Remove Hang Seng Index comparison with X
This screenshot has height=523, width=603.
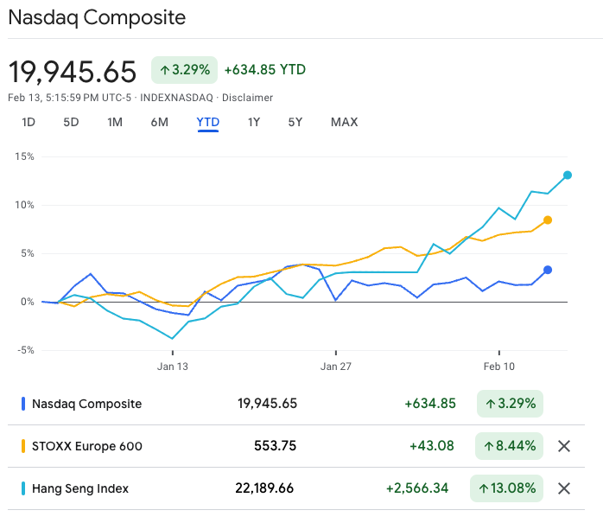(564, 488)
